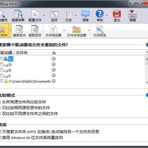This screenshot has height=148, width=148.
Task: Expand dropdown arrow next to 文件筛选器
Action: [x=64, y=30]
